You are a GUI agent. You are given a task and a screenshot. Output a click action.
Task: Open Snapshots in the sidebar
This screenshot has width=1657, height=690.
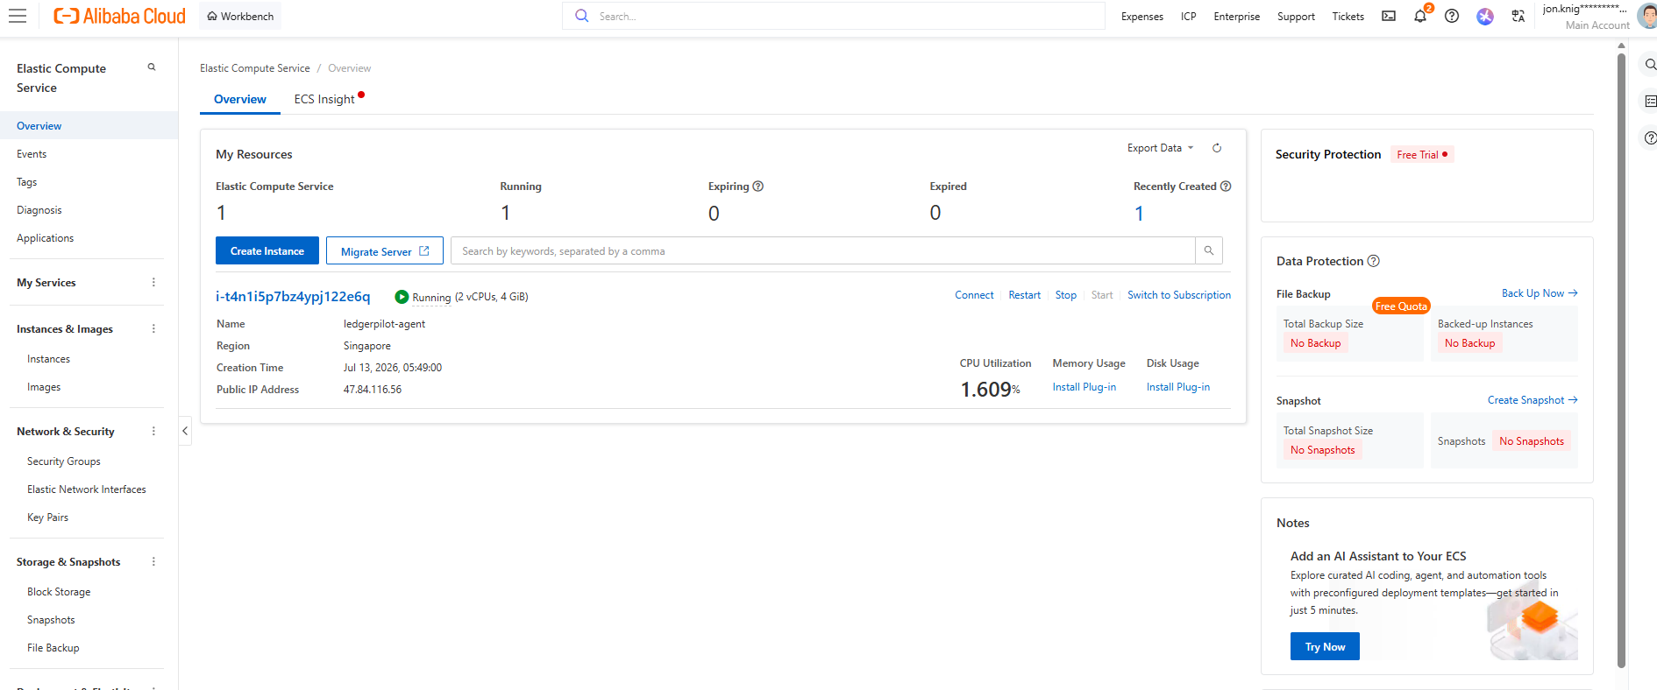click(x=51, y=620)
